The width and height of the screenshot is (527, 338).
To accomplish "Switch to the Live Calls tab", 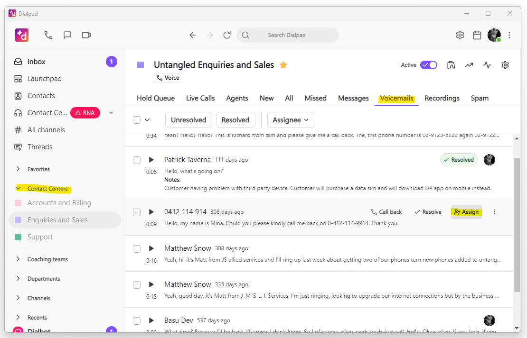I will [200, 98].
